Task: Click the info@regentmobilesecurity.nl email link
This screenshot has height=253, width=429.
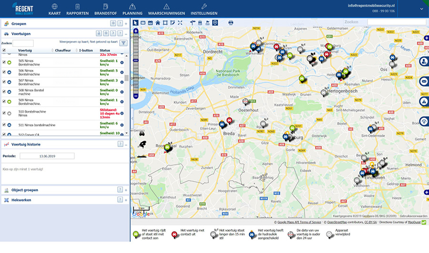Action: point(371,5)
